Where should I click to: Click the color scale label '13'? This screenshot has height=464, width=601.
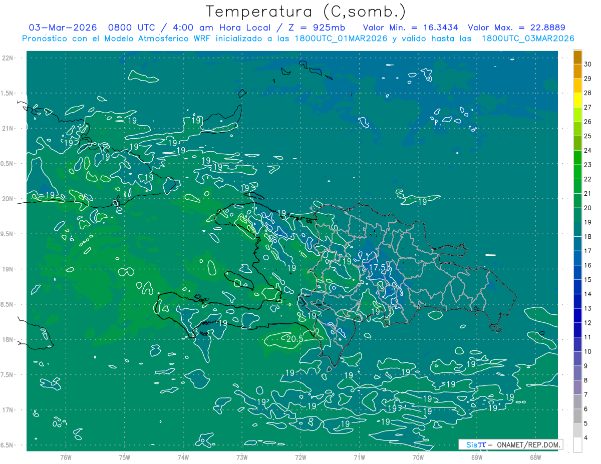587,308
